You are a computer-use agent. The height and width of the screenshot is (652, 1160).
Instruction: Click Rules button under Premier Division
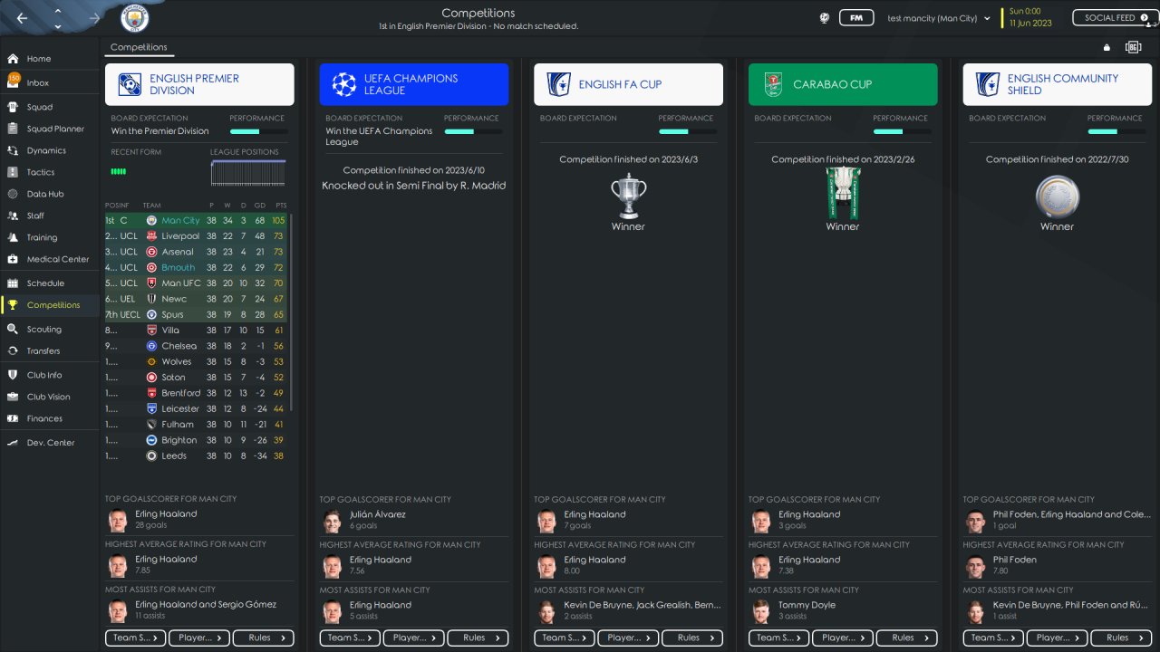(x=264, y=638)
